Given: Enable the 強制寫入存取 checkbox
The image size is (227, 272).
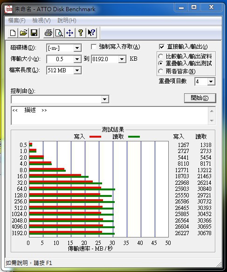Looking at the screenshot, I should [94, 47].
